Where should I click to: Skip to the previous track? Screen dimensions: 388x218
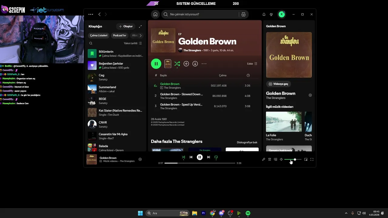point(191,157)
